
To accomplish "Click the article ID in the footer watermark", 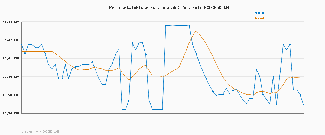I will click(x=51, y=131).
